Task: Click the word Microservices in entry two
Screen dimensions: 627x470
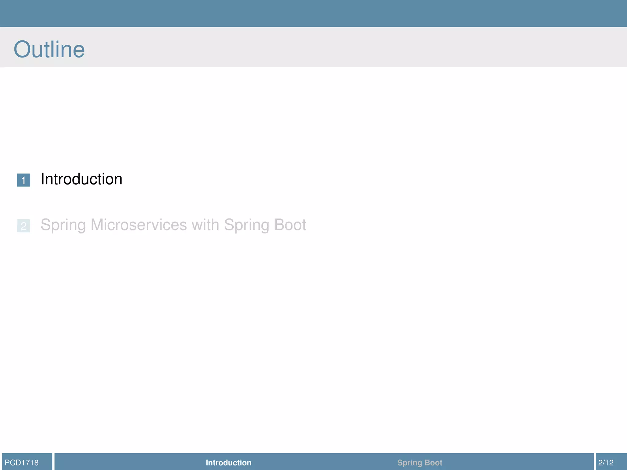Action: [139, 225]
